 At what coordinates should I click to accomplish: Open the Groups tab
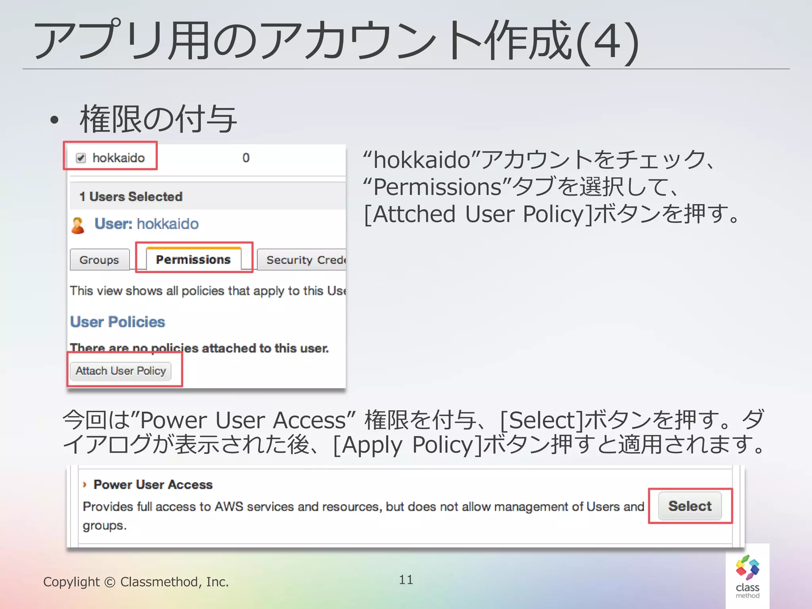click(99, 260)
